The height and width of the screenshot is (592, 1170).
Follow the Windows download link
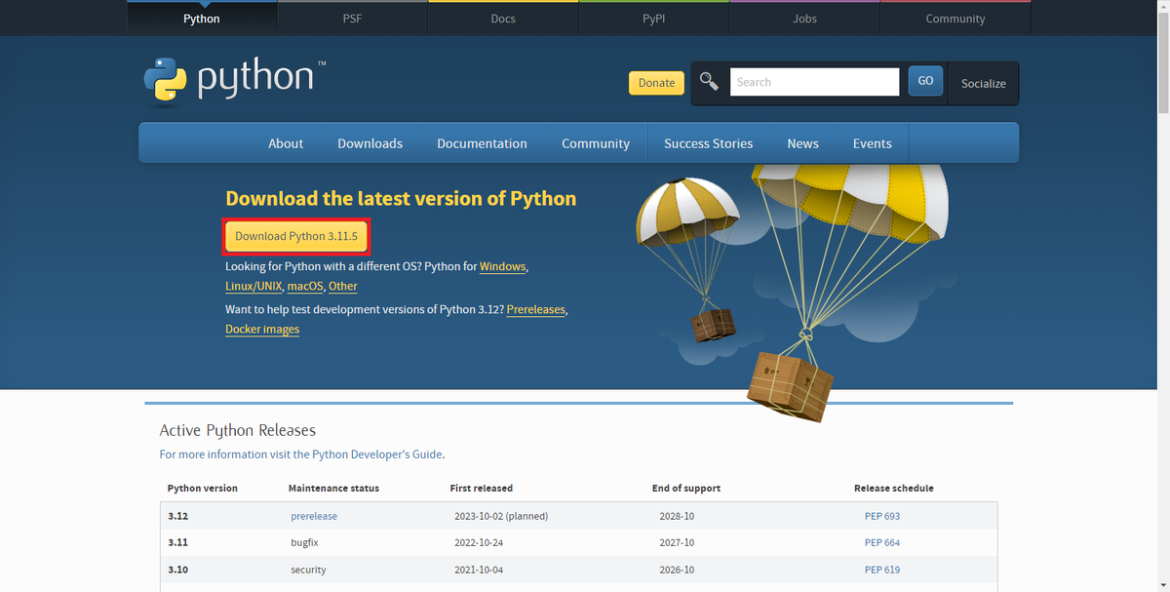pyautogui.click(x=502, y=266)
